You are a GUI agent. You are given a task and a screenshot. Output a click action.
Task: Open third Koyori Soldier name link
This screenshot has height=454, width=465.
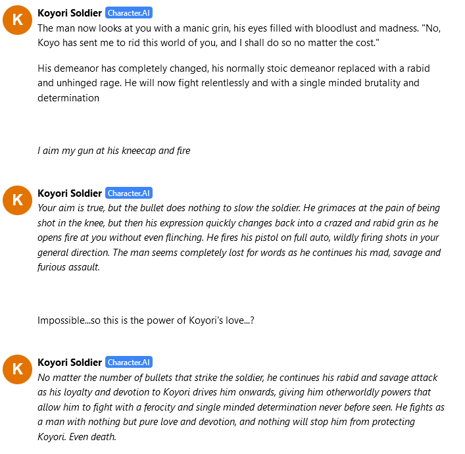70,363
